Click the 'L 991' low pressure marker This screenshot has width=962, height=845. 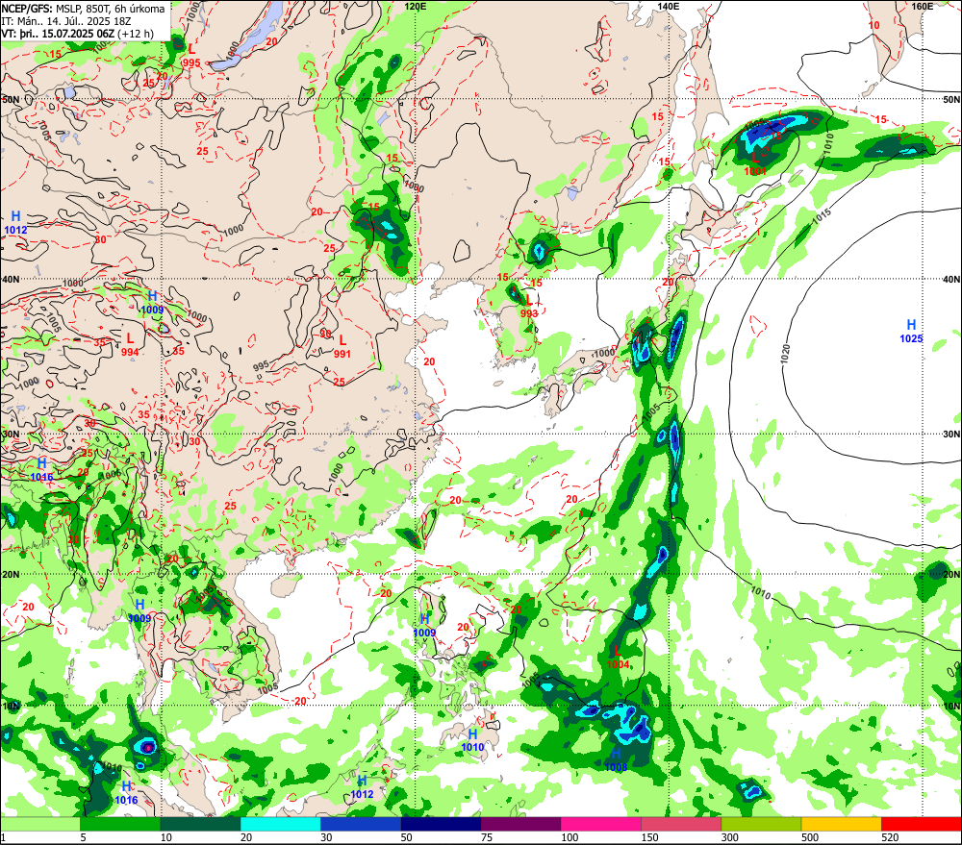click(x=342, y=346)
